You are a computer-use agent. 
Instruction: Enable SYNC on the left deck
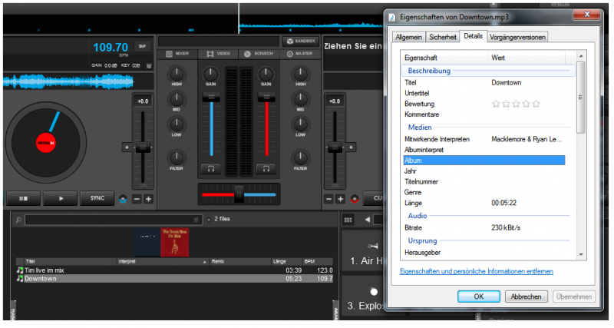97,198
